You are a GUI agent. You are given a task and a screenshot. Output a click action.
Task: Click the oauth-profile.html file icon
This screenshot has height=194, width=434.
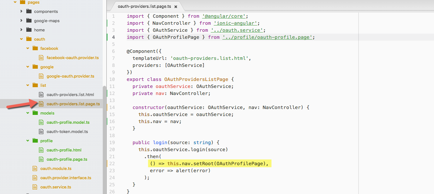click(x=41, y=150)
